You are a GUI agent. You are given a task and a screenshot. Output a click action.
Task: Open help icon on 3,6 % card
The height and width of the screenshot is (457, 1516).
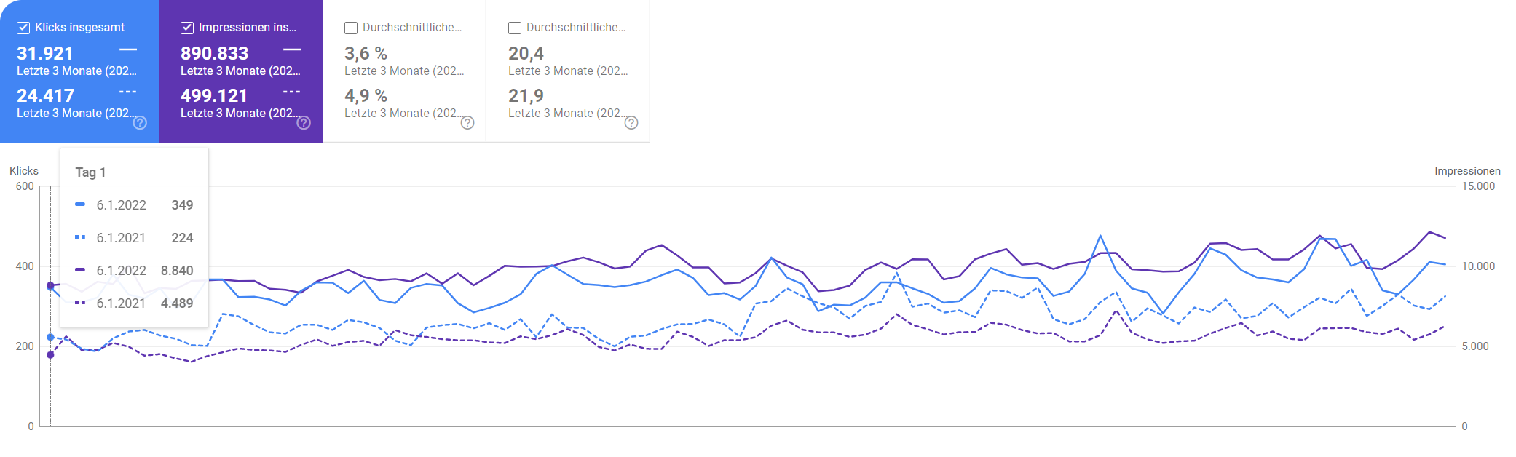pyautogui.click(x=467, y=123)
